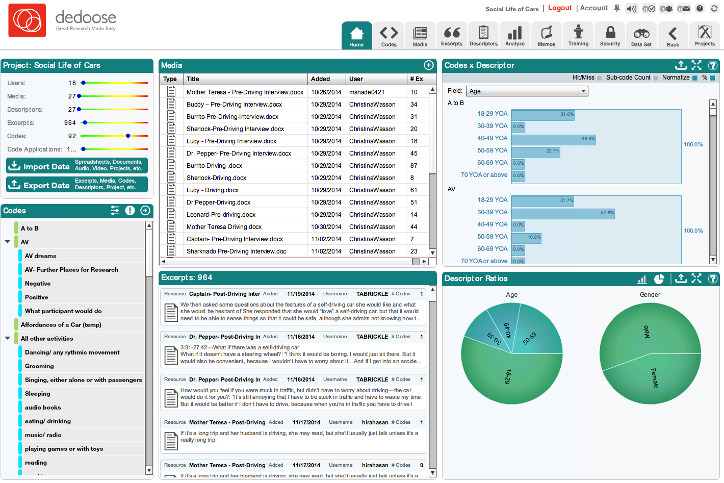
Task: Open the top help question-mark icon
Action: [x=700, y=9]
